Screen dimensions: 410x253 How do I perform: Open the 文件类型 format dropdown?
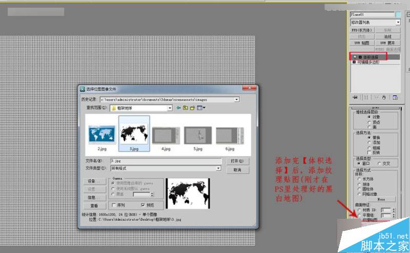(218, 168)
